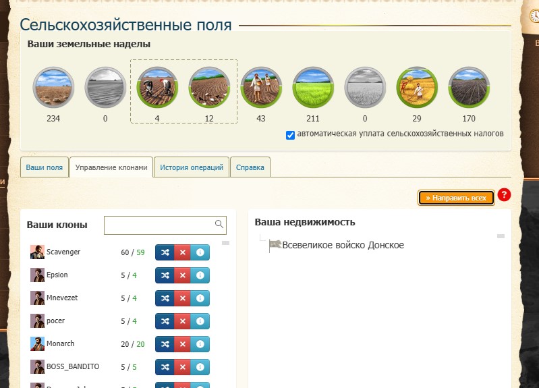539x388 pixels.
Task: Click the shuffle icon for Scavenger clone
Action: 164,252
